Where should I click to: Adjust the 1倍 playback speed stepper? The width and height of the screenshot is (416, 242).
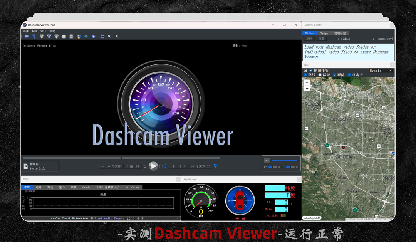166,166
